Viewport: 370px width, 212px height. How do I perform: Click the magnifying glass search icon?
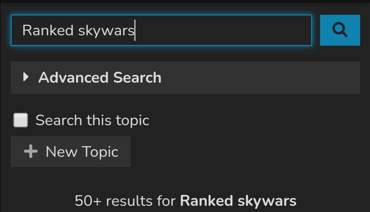pyautogui.click(x=340, y=30)
